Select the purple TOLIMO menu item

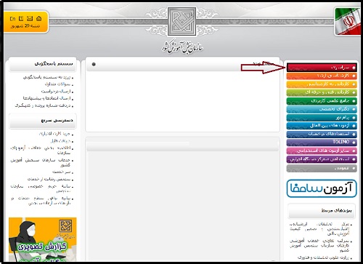click(x=322, y=143)
